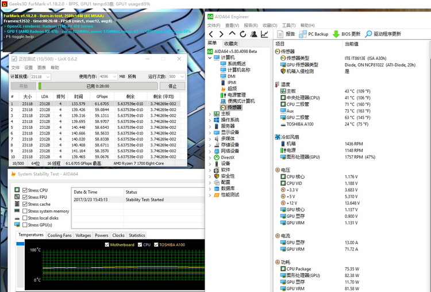Toggle Motherboard graph checkbox
431x292 pixels.
click(107, 244)
